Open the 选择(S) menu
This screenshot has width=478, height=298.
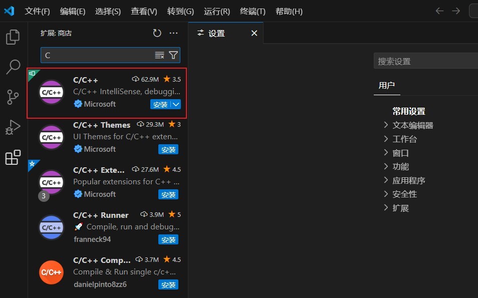click(x=108, y=12)
